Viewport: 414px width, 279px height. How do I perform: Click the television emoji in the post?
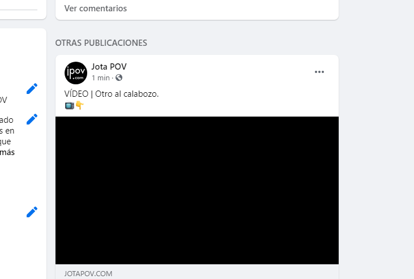tap(70, 105)
